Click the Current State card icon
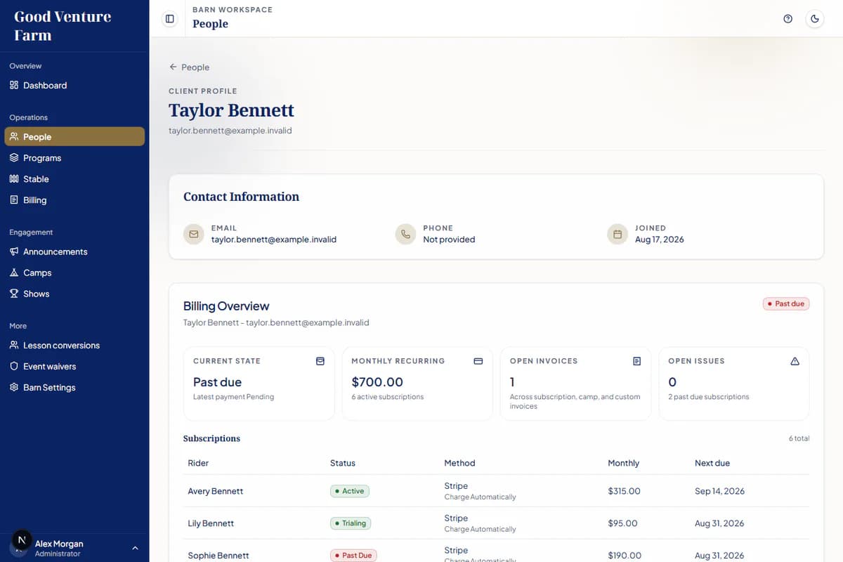 (x=320, y=361)
